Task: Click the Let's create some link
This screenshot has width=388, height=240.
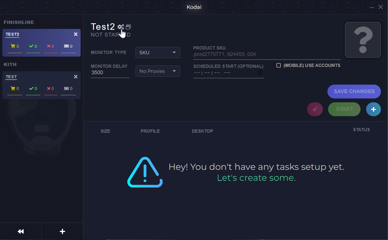Action: 256,177
